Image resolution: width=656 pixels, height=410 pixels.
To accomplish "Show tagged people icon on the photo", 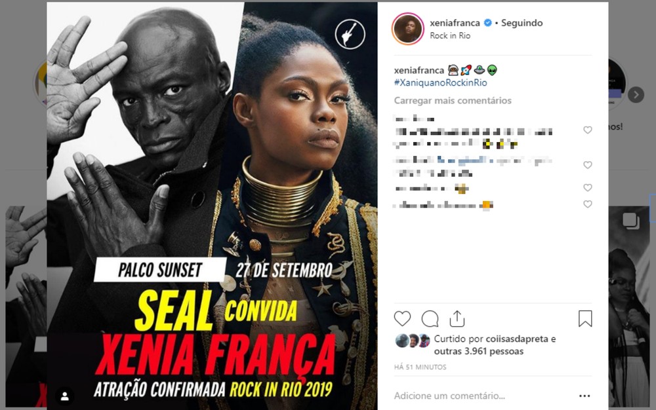I will click(x=65, y=396).
